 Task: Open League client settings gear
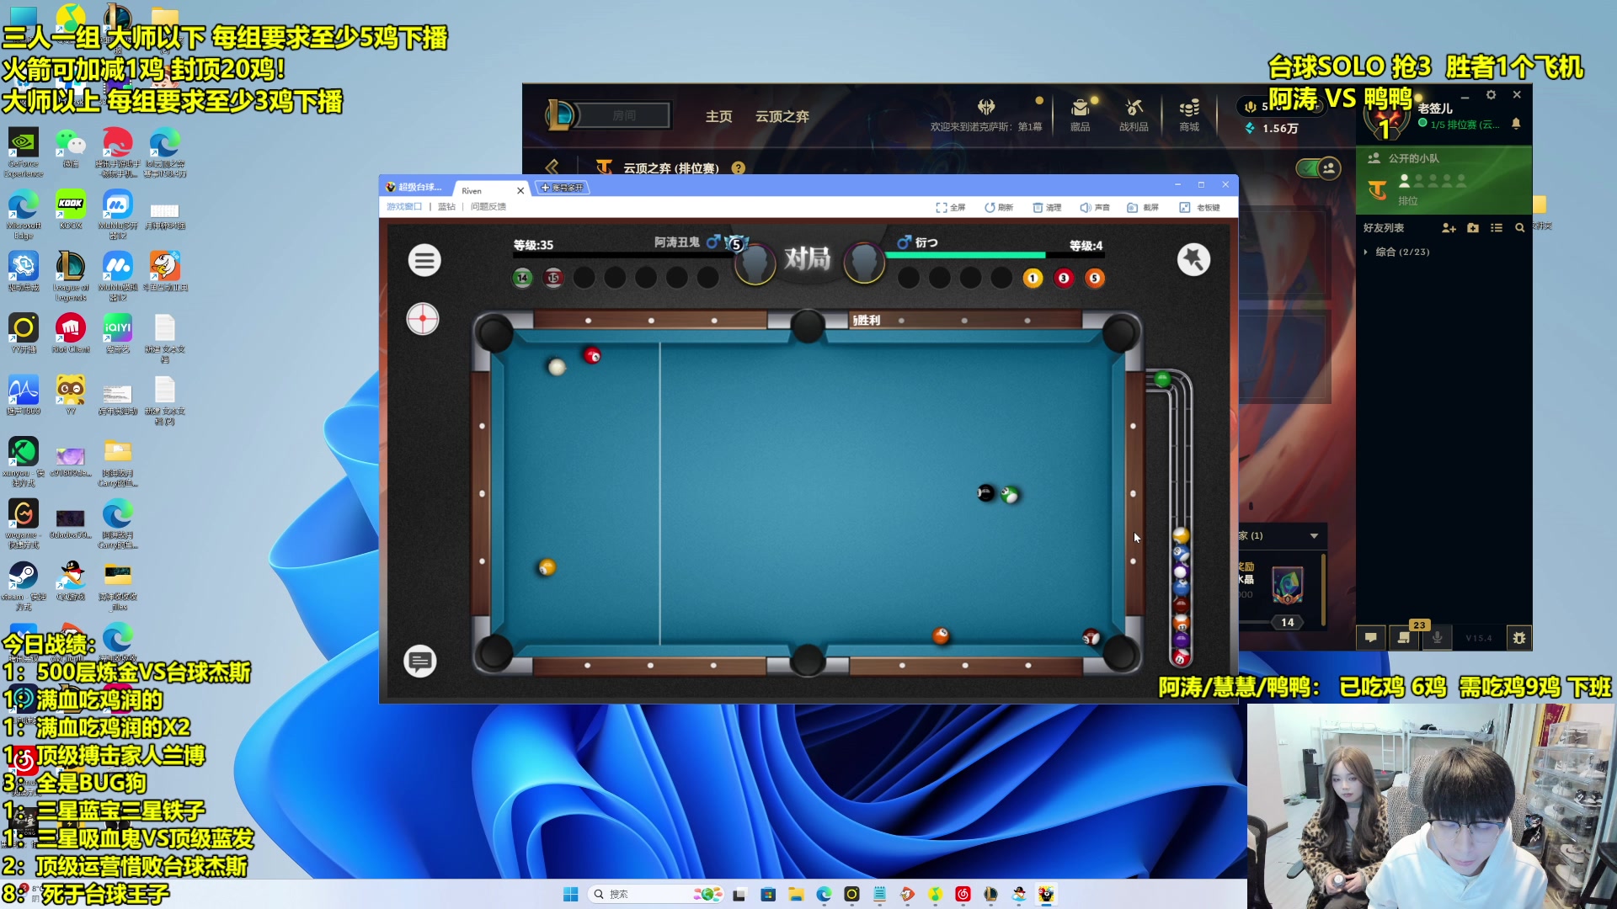click(1491, 95)
